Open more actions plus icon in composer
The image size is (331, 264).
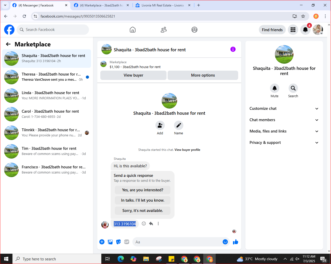pos(102,242)
